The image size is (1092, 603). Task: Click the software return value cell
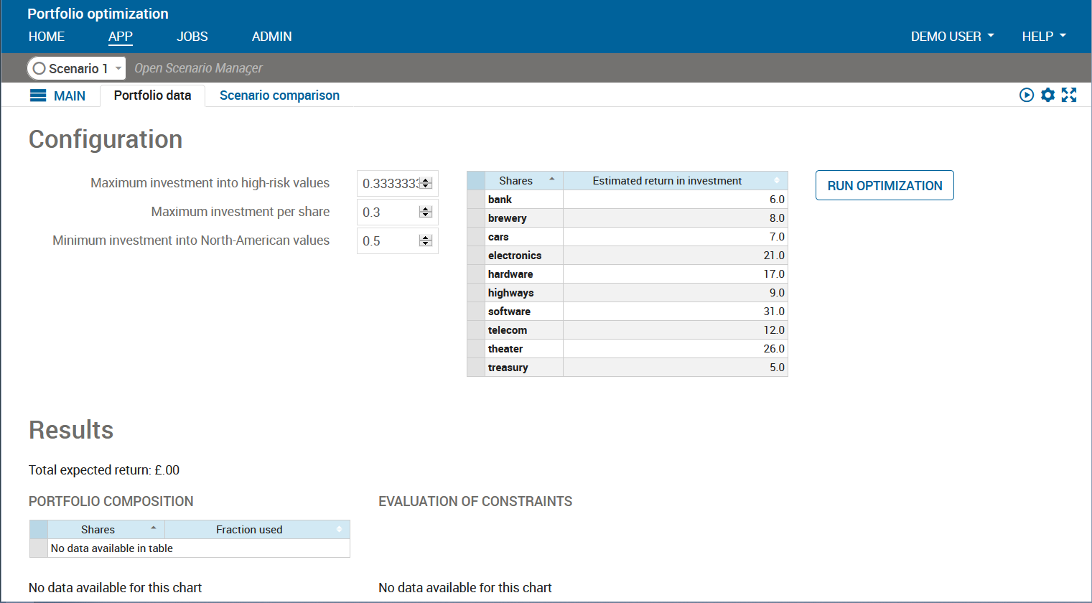click(x=675, y=312)
